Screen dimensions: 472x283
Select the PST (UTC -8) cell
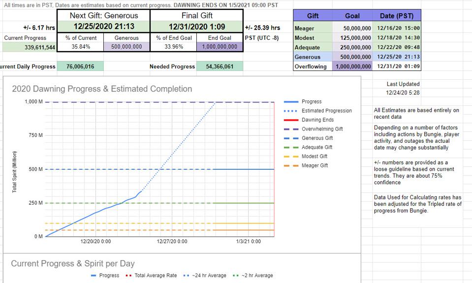point(262,38)
